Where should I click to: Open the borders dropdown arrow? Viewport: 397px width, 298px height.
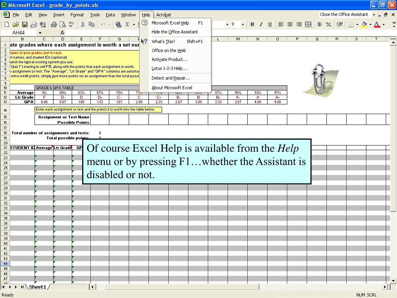tap(357, 24)
